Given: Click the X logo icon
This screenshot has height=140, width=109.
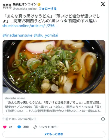Looking at the screenshot, I should (103, 4).
